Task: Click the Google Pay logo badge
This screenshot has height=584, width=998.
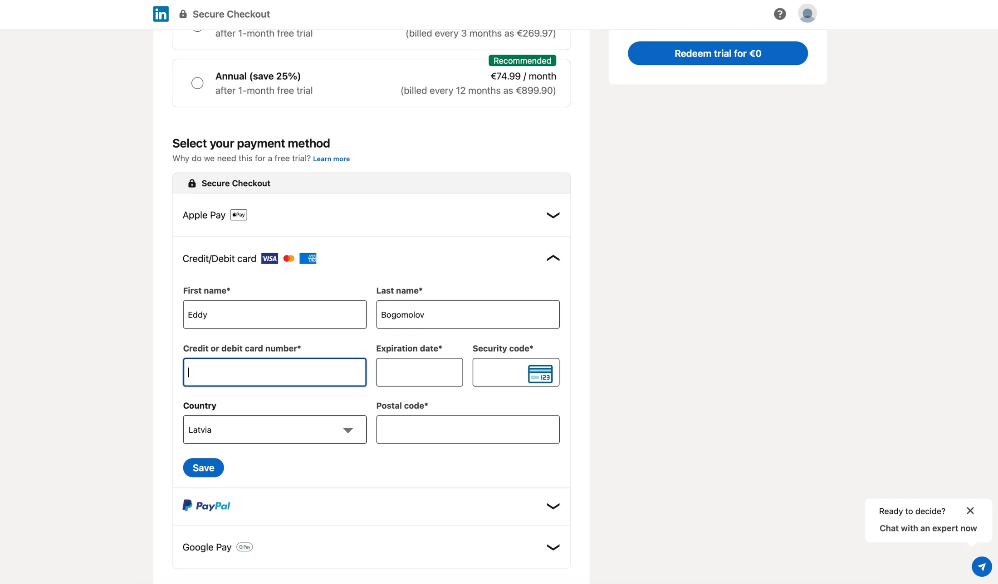Action: [x=245, y=547]
